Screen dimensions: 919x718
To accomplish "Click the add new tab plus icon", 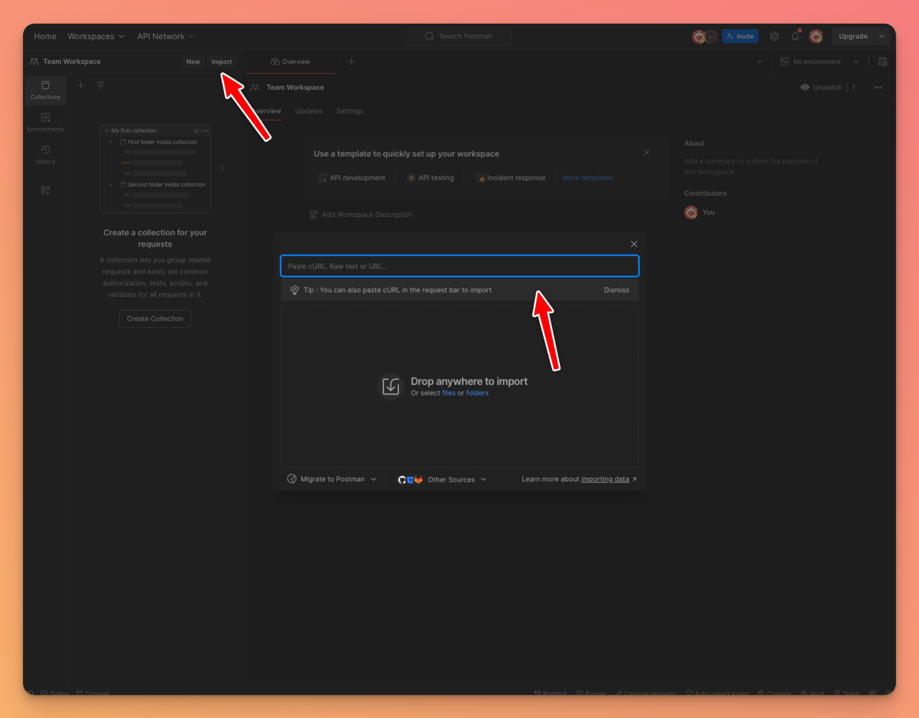I will coord(351,62).
